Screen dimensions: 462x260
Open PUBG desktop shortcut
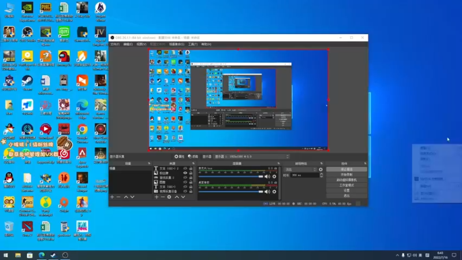[x=46, y=11]
